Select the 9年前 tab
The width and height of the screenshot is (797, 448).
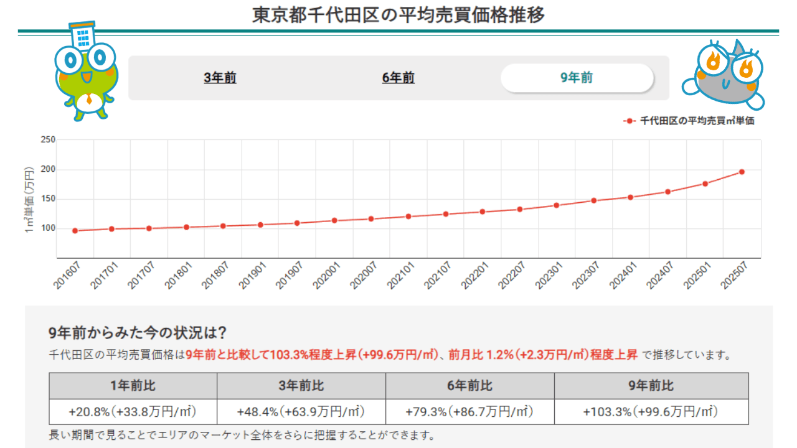coord(577,78)
